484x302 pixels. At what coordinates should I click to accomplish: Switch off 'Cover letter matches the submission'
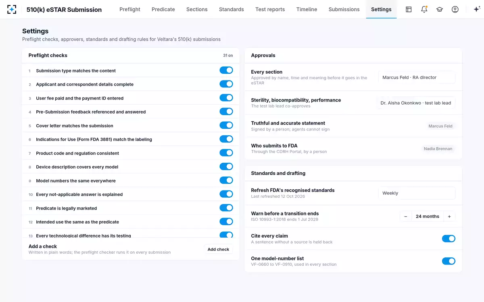click(x=226, y=126)
